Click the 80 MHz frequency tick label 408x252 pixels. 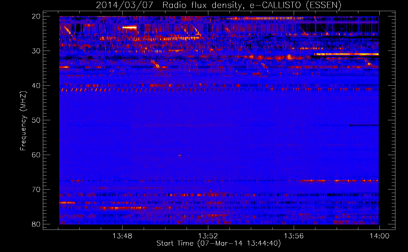36,224
